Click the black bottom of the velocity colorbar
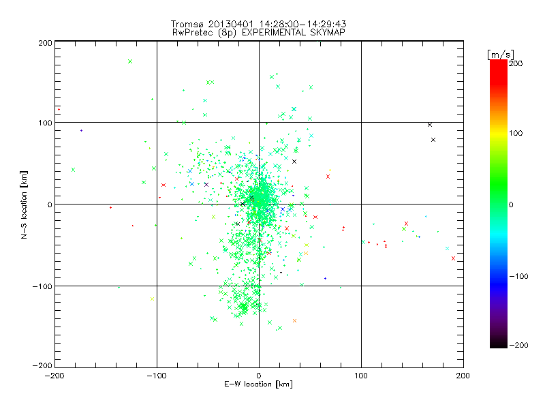This screenshot has height=409, width=545. point(499,344)
